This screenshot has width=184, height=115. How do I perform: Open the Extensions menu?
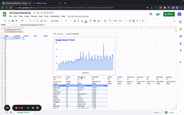coord(55,16)
